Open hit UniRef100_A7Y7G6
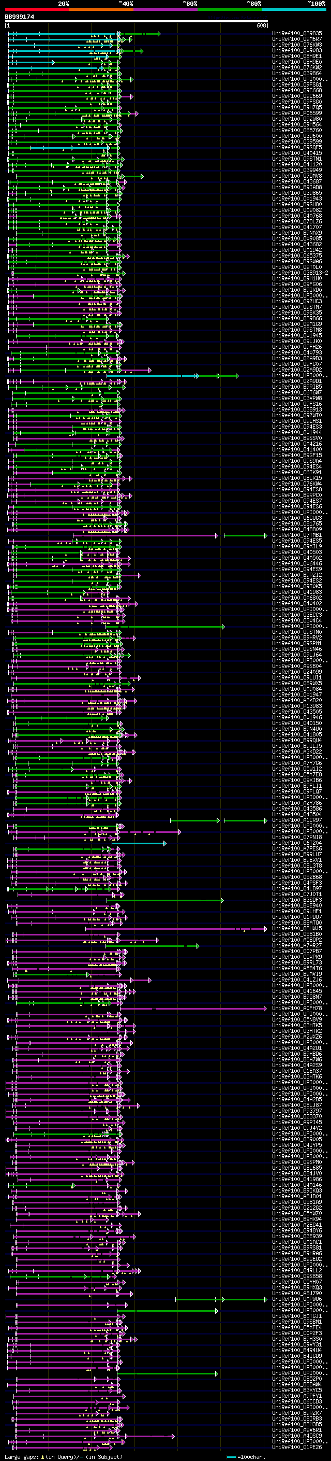This screenshot has width=331, height=1461. 297,763
